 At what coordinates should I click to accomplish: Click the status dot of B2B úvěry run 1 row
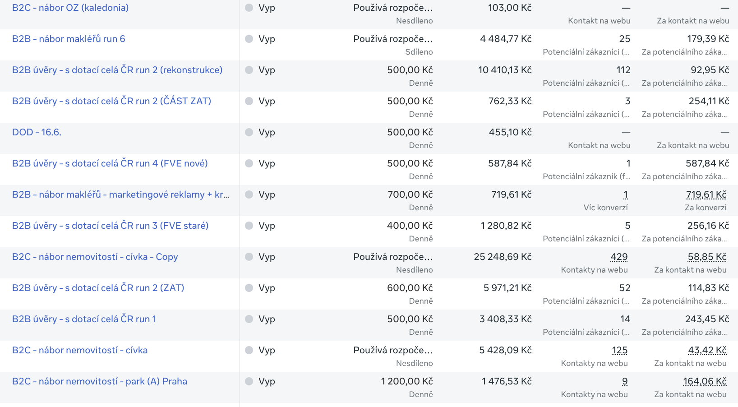249,319
